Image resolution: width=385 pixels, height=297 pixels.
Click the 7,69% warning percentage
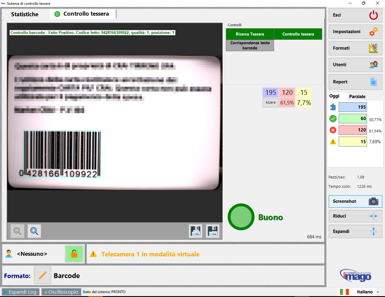[375, 142]
